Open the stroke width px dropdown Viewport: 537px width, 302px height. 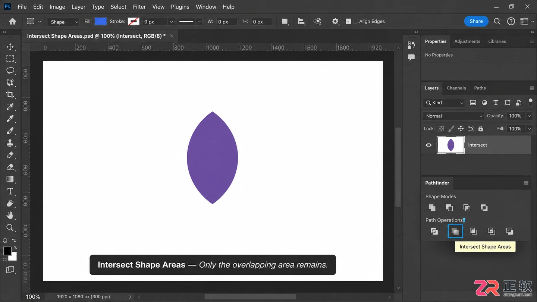pyautogui.click(x=172, y=22)
